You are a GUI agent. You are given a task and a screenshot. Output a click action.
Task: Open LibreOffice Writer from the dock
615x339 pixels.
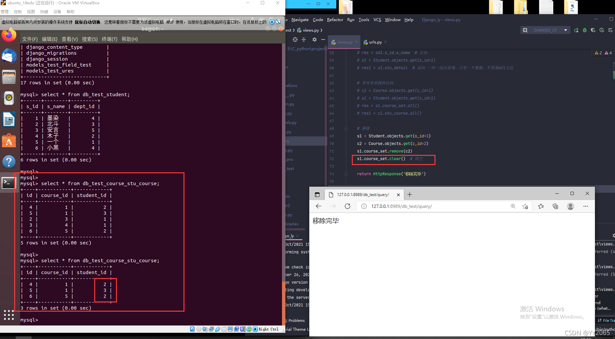point(9,119)
